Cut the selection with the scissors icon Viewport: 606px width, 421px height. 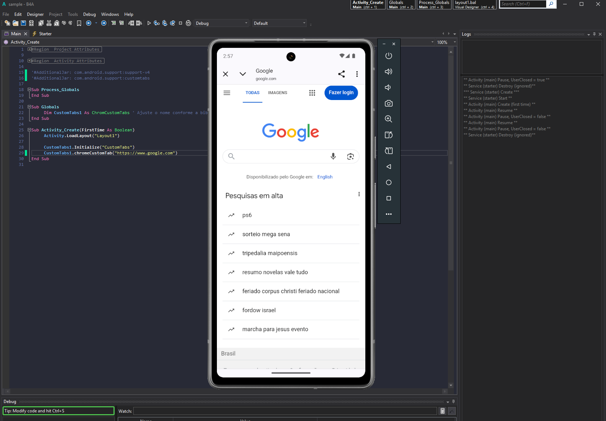pos(49,23)
